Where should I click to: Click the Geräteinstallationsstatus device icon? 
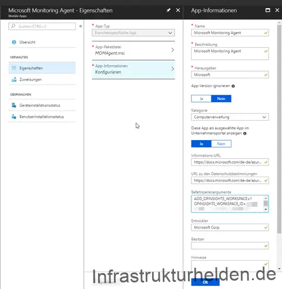[x=14, y=105]
